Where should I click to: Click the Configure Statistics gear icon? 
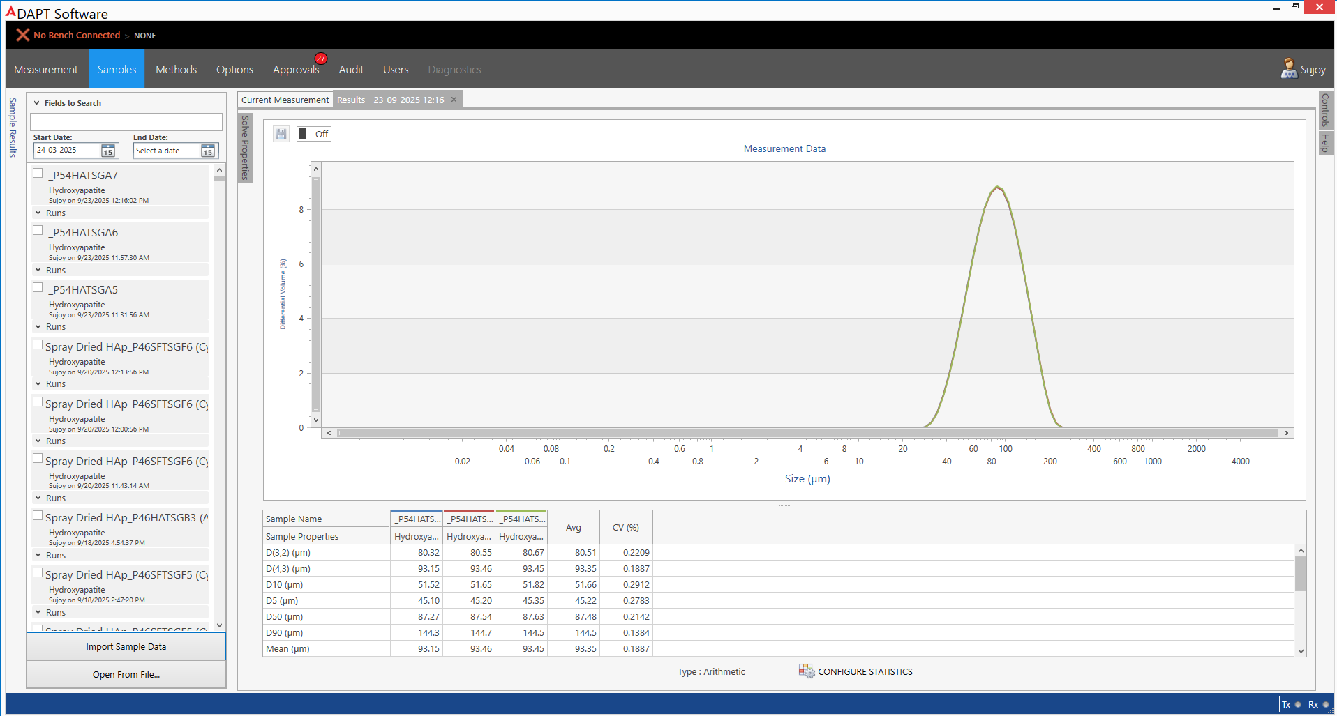click(806, 671)
